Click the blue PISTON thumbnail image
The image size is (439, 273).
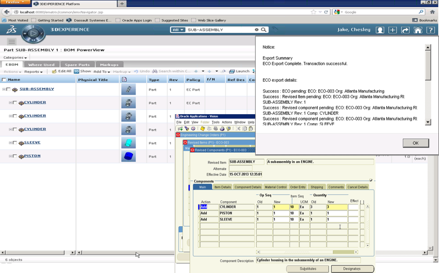click(129, 156)
